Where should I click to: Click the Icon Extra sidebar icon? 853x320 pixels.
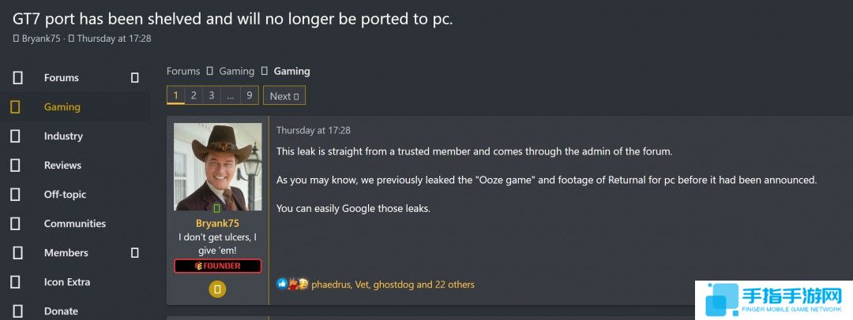coord(15,282)
